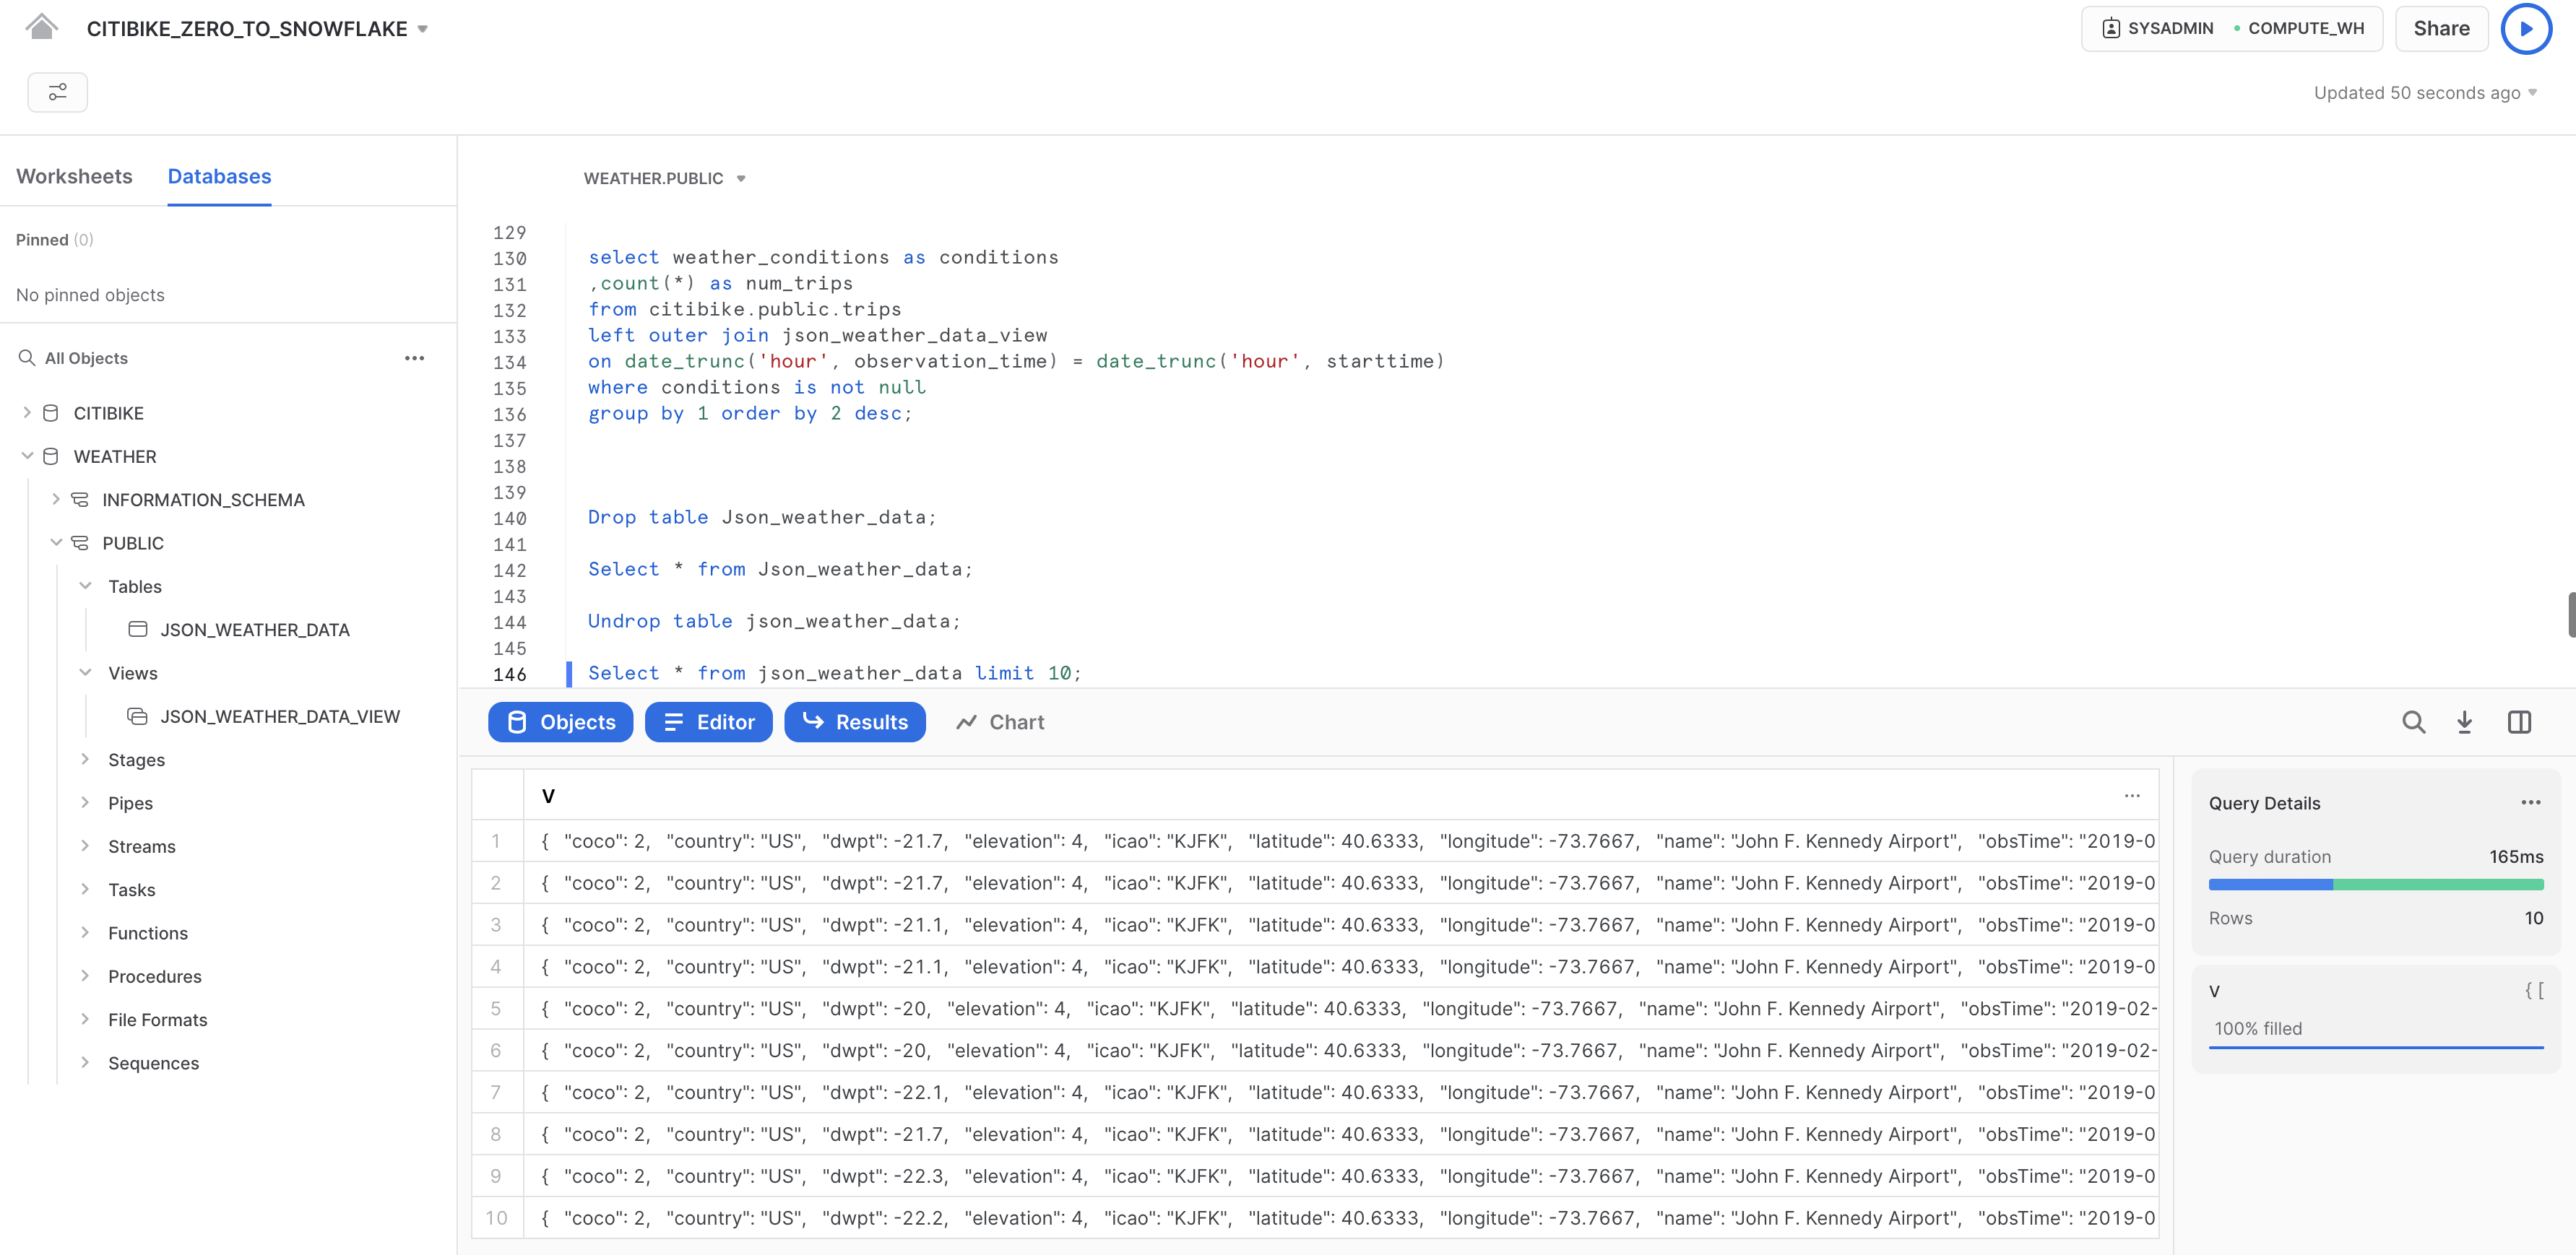Click the search results magnifier icon
This screenshot has width=2576, height=1255.
(2413, 722)
